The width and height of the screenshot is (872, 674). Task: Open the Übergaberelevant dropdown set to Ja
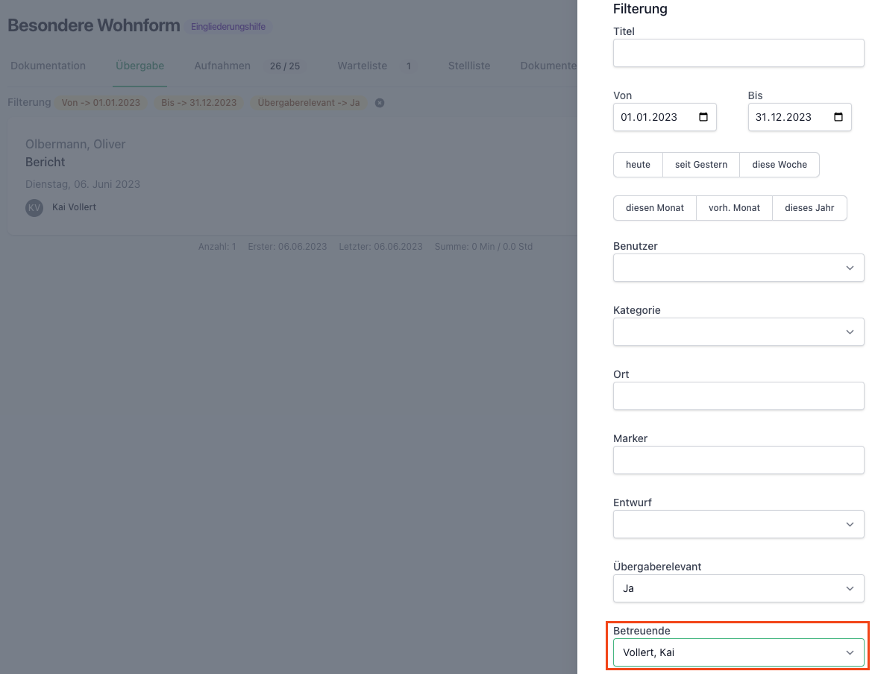738,588
